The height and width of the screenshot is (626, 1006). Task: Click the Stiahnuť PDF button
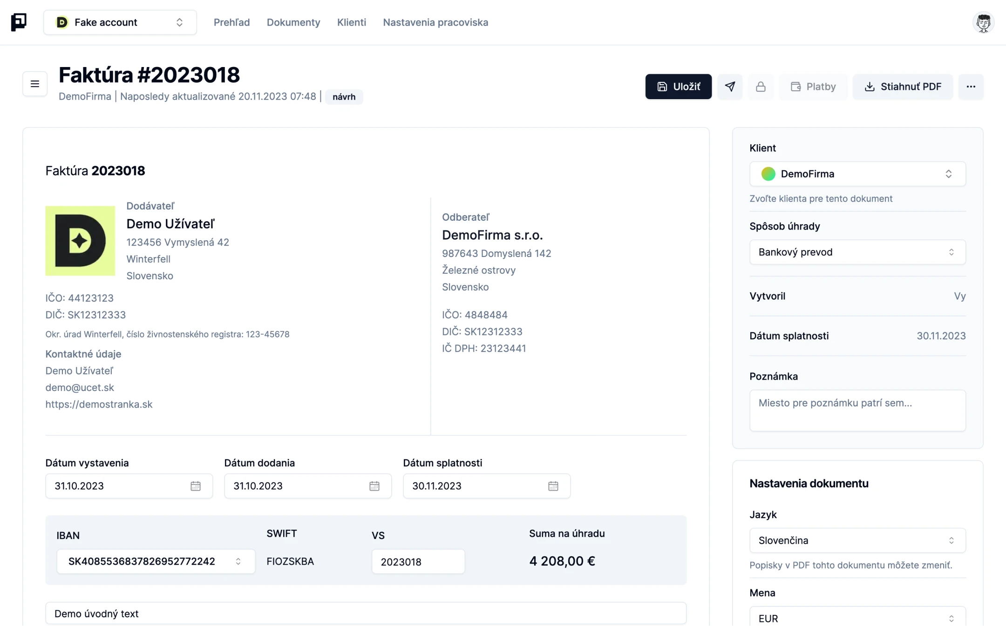click(903, 87)
